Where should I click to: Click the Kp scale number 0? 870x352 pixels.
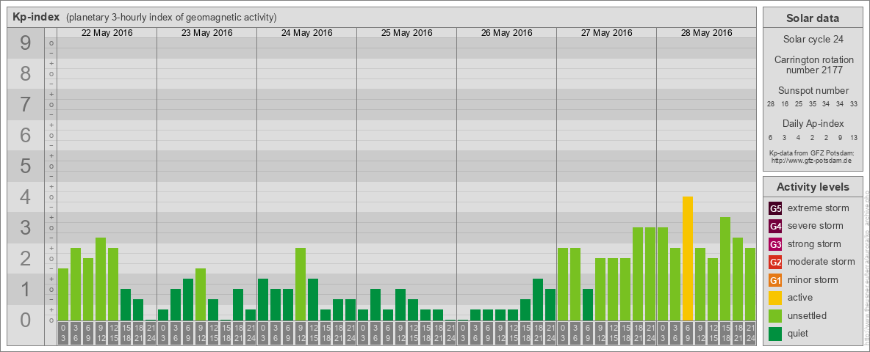point(26,319)
